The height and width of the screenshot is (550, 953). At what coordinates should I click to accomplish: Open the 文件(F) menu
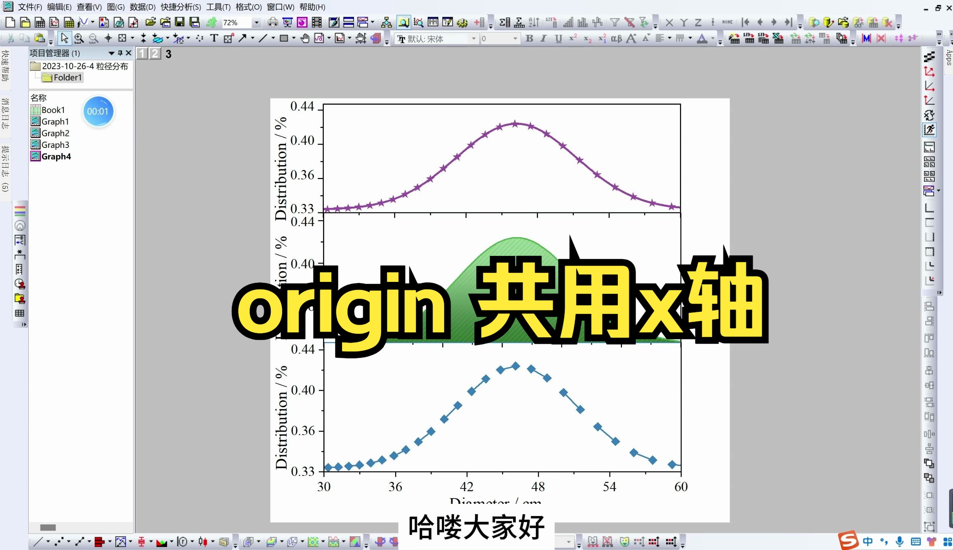click(x=30, y=7)
